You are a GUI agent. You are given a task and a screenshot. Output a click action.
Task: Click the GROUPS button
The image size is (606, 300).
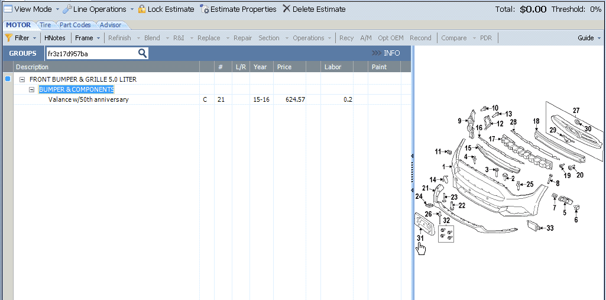[x=23, y=53]
